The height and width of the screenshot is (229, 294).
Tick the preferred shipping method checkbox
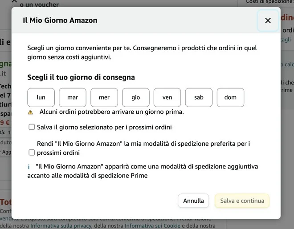click(x=32, y=153)
